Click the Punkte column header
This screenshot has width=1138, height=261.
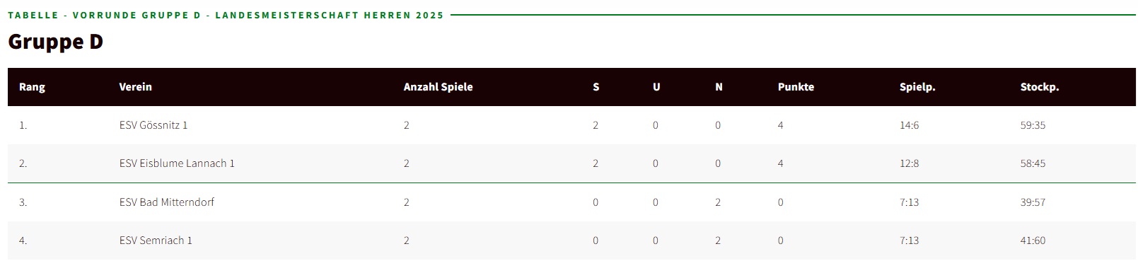[x=796, y=87]
